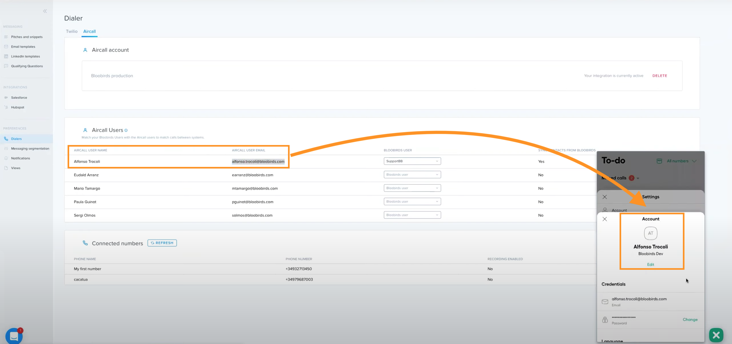Viewport: 732px width, 344px height.
Task: Open Bloobirds user dropdown for Mario Tamargo
Action: (x=412, y=188)
